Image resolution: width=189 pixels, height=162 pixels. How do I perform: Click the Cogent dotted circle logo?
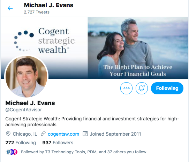(x=24, y=41)
